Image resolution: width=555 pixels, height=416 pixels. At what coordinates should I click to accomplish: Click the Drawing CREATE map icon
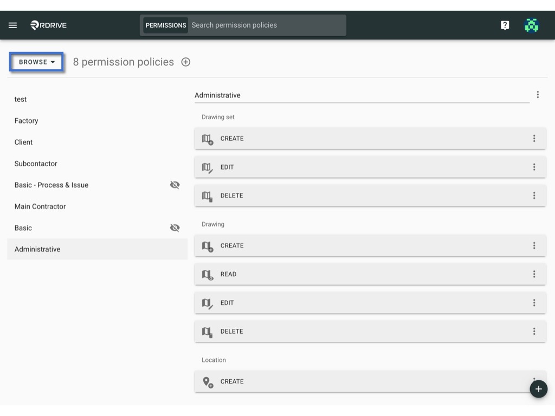tap(208, 246)
